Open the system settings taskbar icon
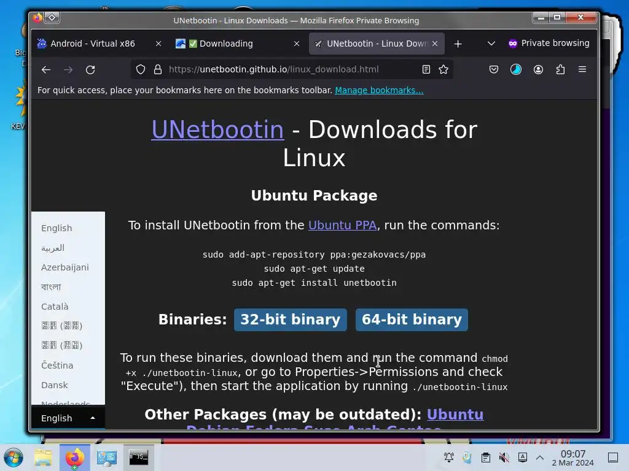This screenshot has width=629, height=471. point(107,458)
